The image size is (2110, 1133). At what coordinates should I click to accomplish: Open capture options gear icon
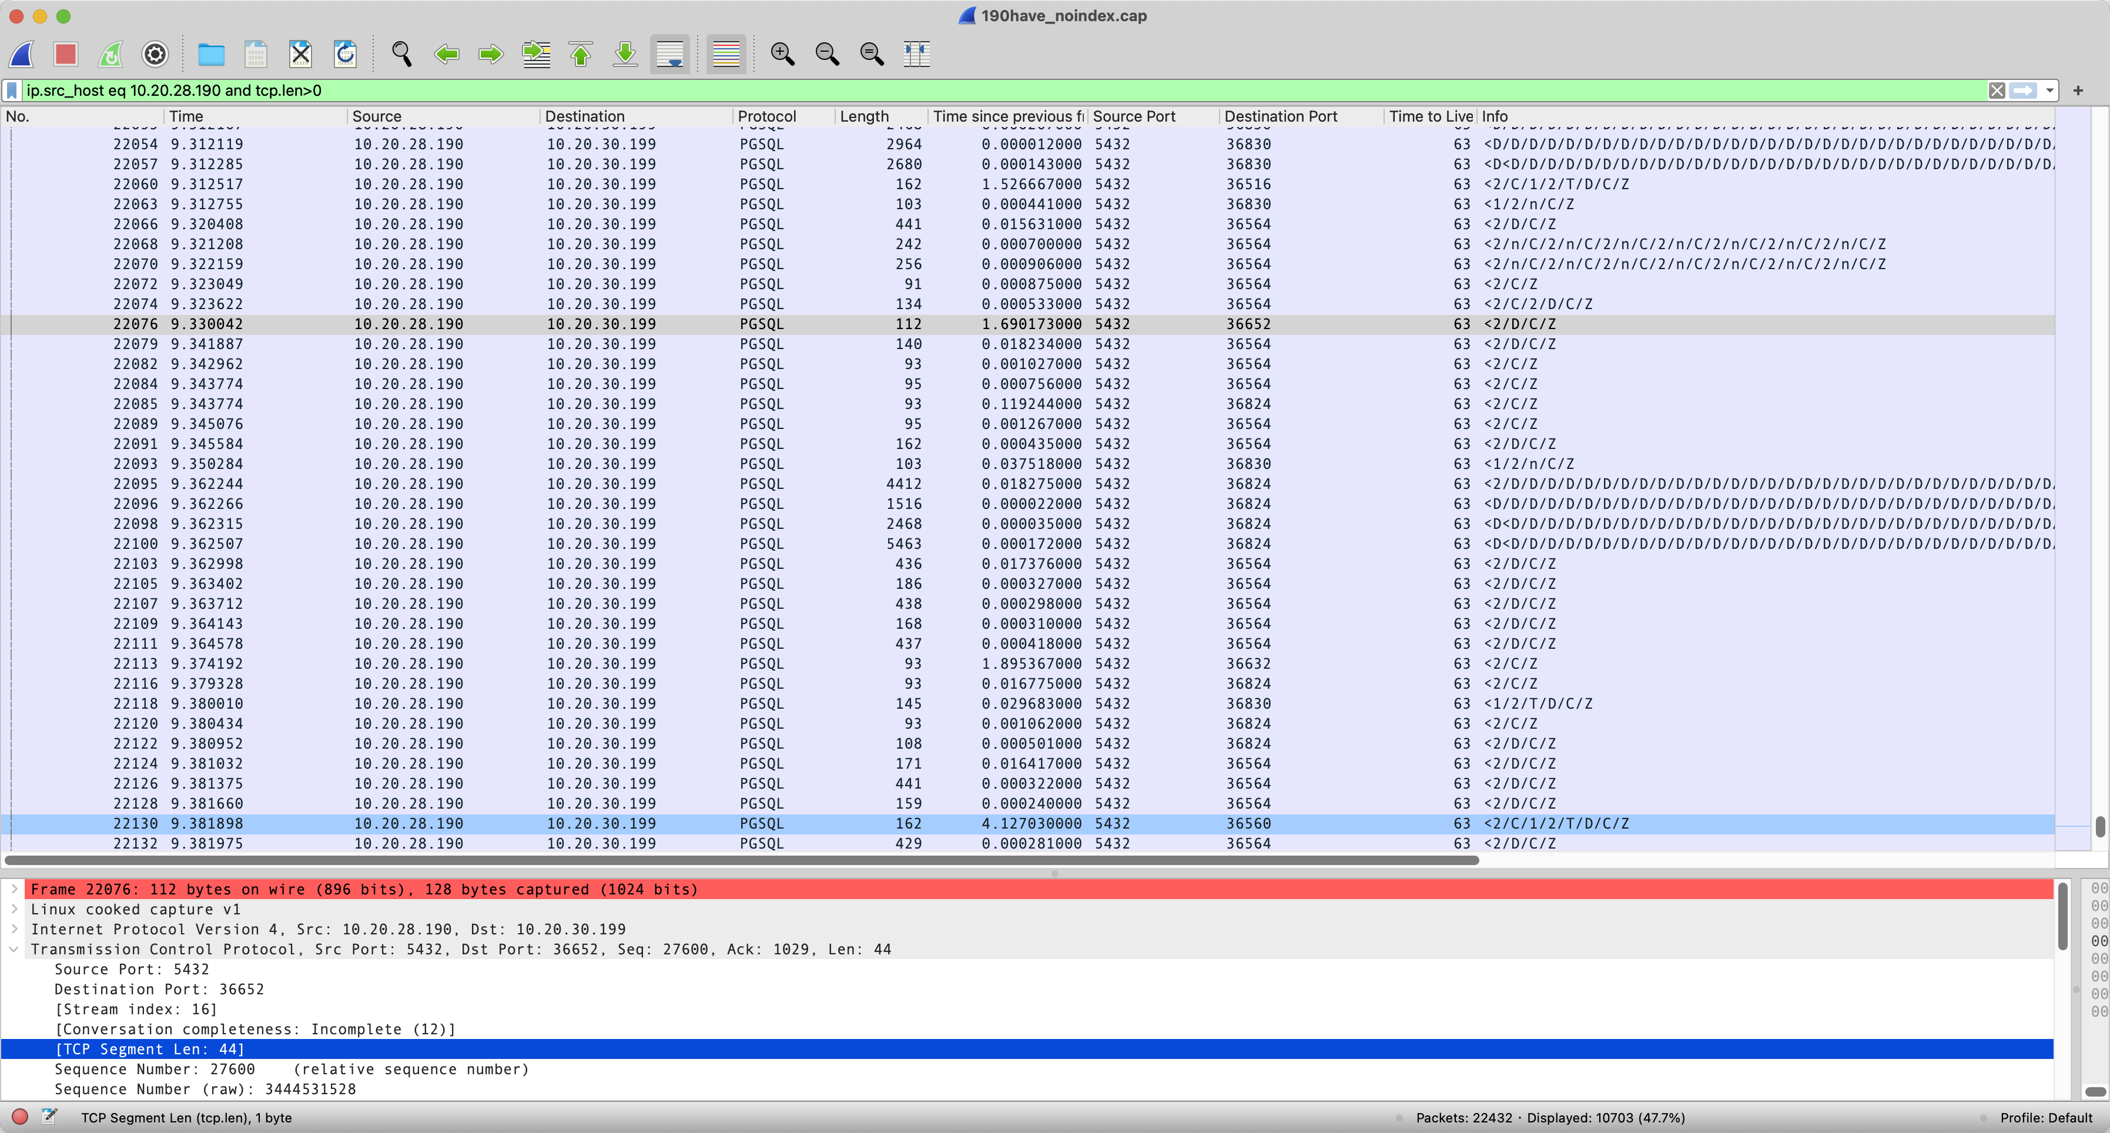(155, 54)
